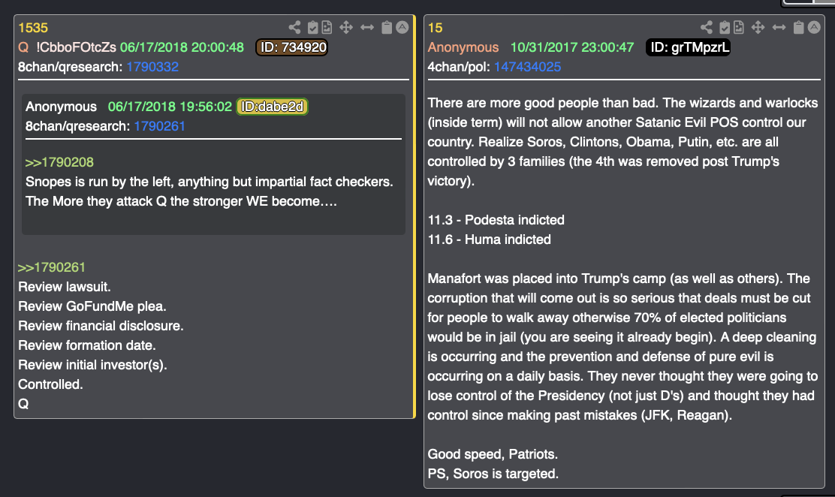This screenshot has width=835, height=497.
Task: Collapse post 1535 with the up-chevron
Action: pyautogui.click(x=402, y=28)
